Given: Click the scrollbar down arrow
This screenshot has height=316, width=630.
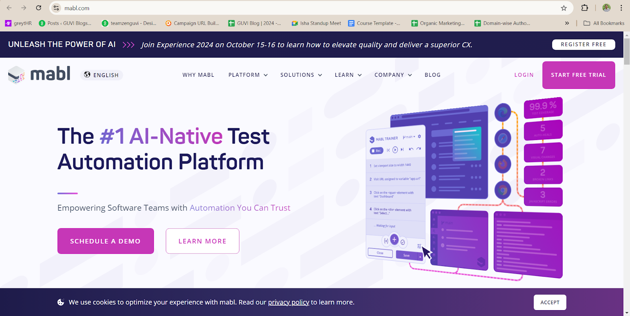Looking at the screenshot, I should point(627,313).
